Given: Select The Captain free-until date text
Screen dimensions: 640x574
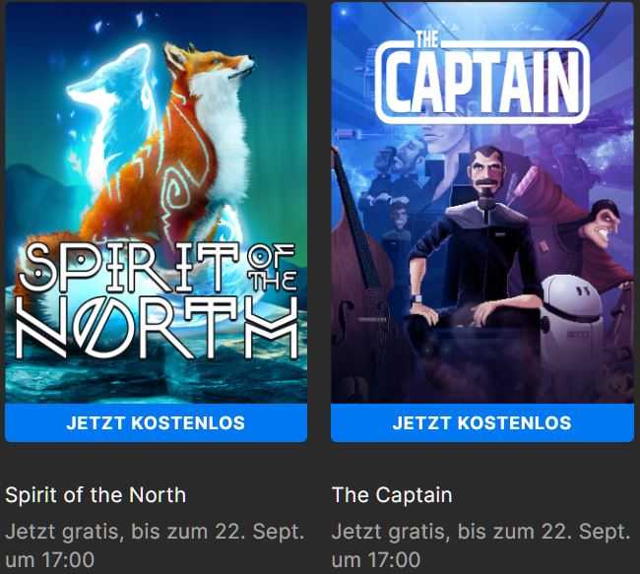Looking at the screenshot, I should point(480,545).
